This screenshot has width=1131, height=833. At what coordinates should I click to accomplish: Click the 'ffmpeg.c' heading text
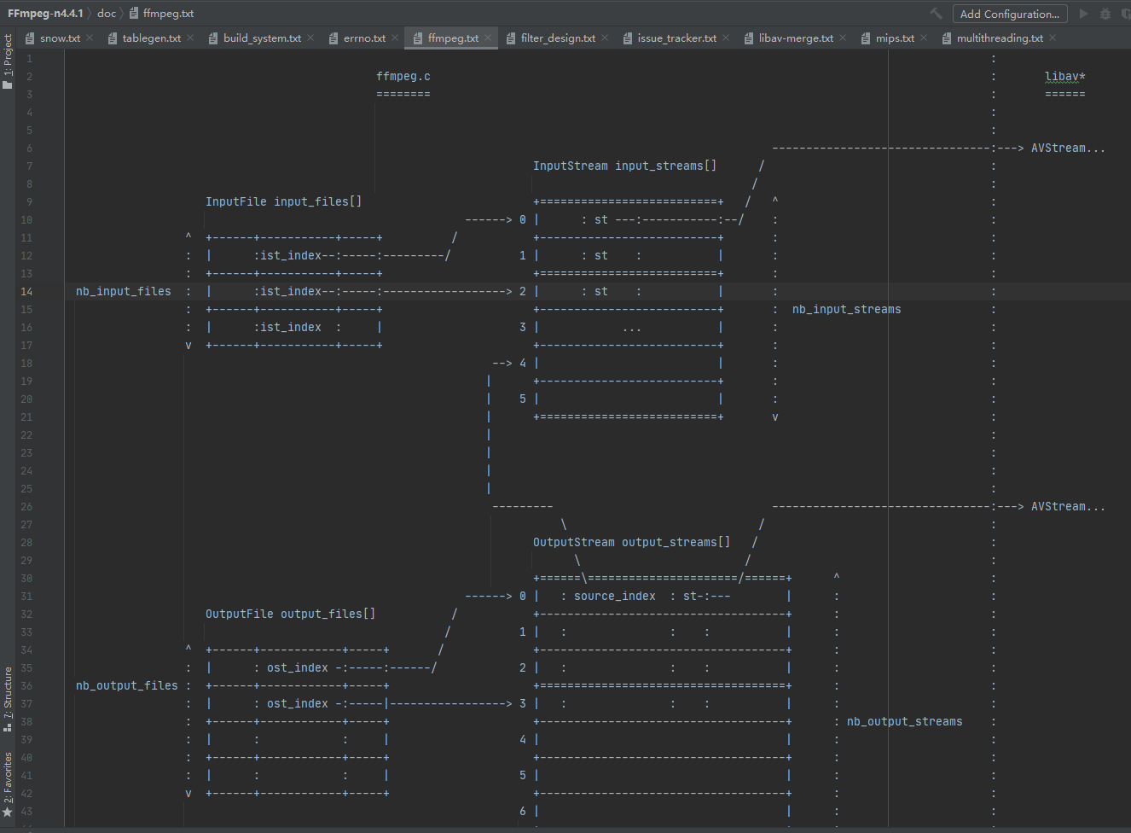click(x=403, y=76)
